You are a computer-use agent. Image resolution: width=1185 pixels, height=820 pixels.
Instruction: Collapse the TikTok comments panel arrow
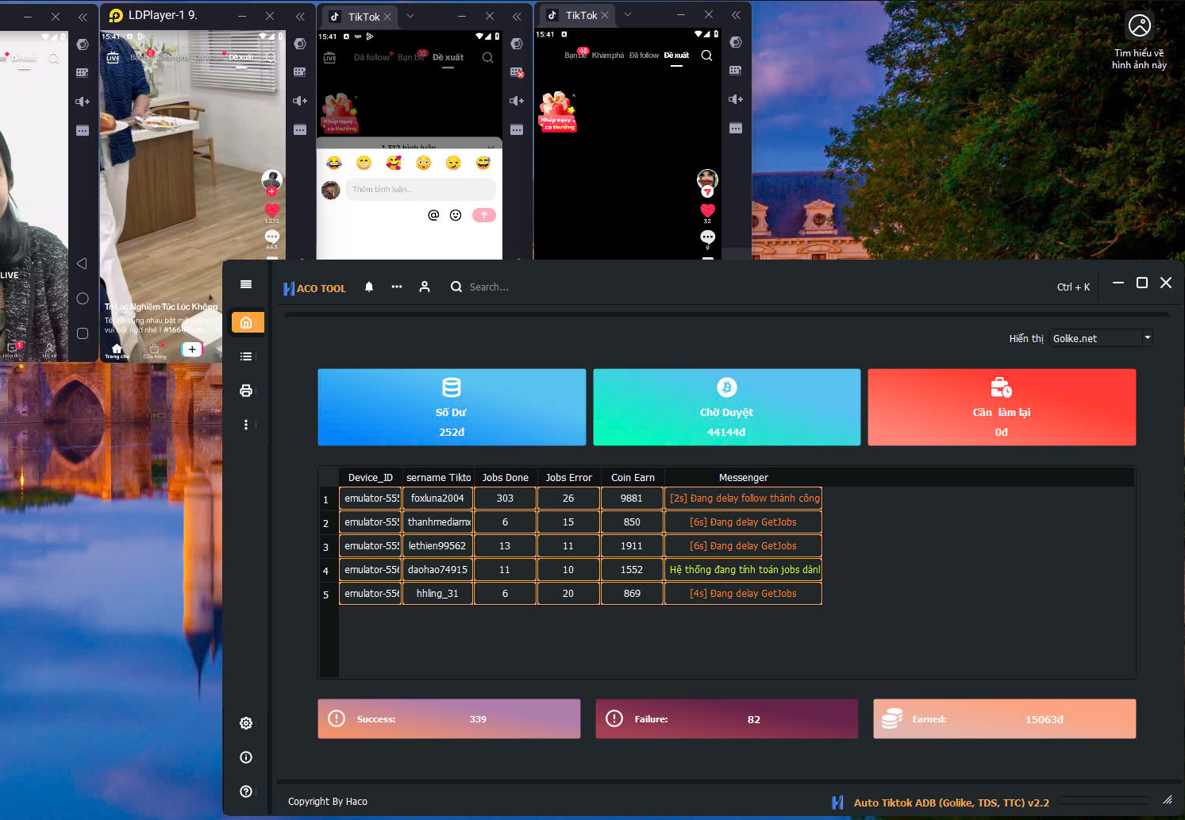point(491,147)
